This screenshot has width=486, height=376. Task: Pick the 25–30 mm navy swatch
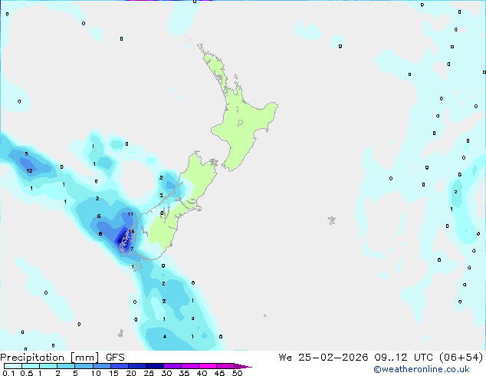[154, 366]
